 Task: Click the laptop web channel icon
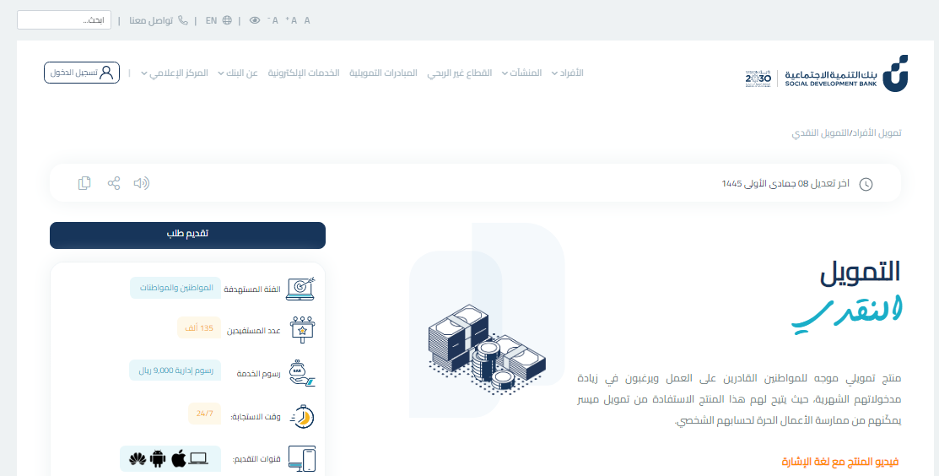198,459
